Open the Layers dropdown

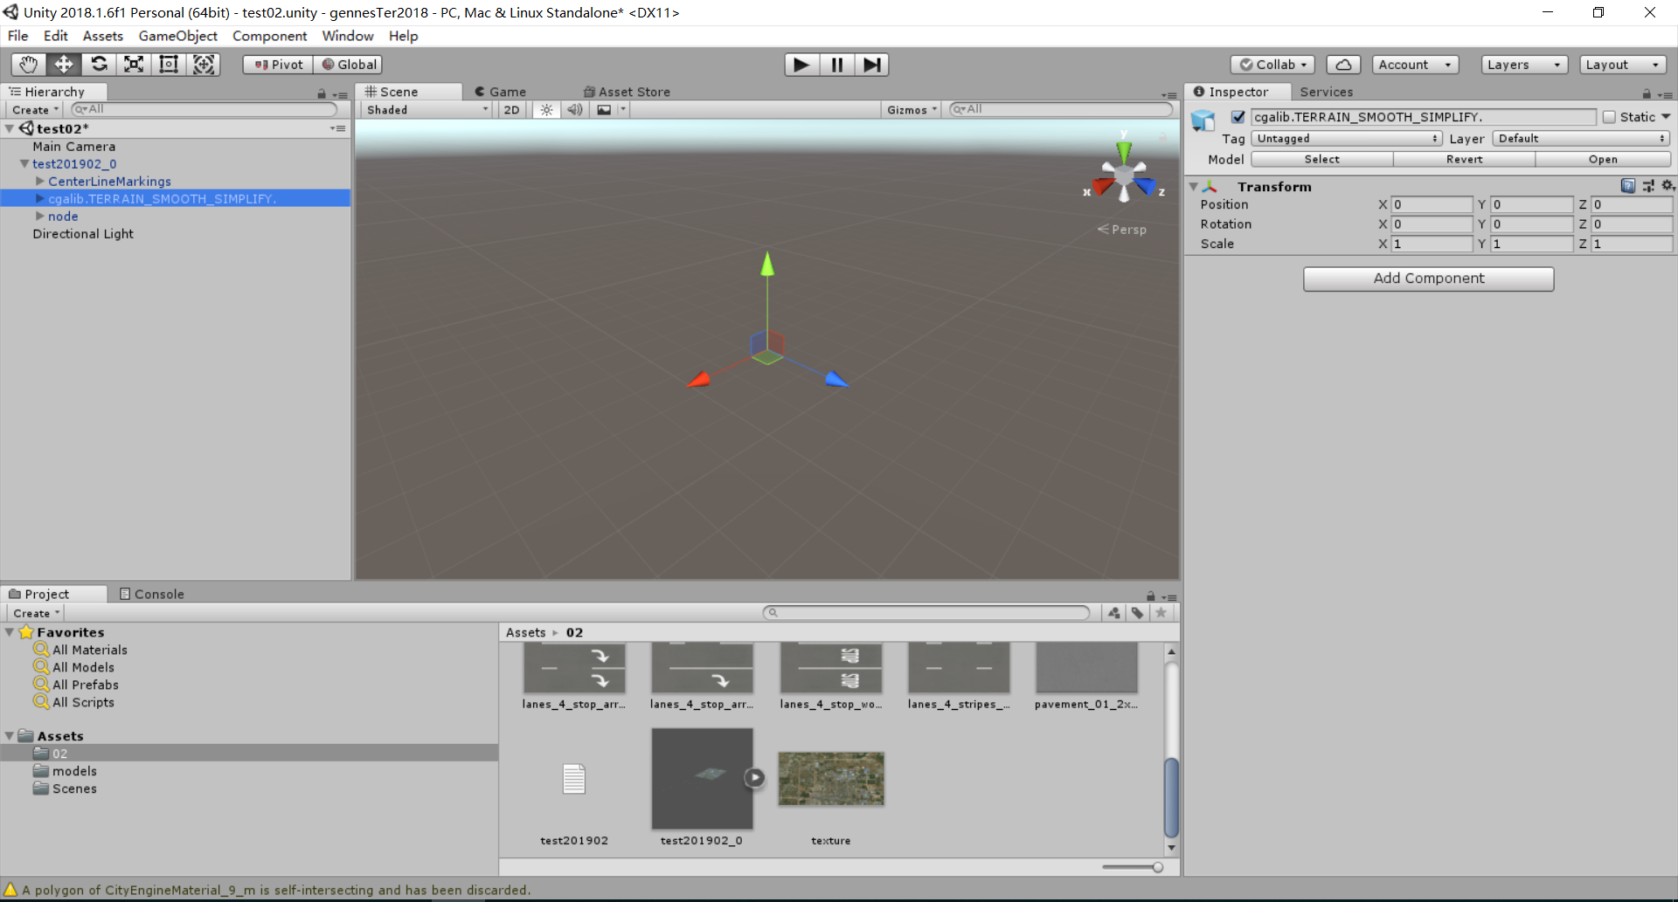(x=1524, y=65)
